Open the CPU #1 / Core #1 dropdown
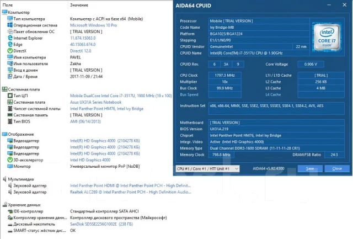353x239 pixels. click(x=207, y=168)
